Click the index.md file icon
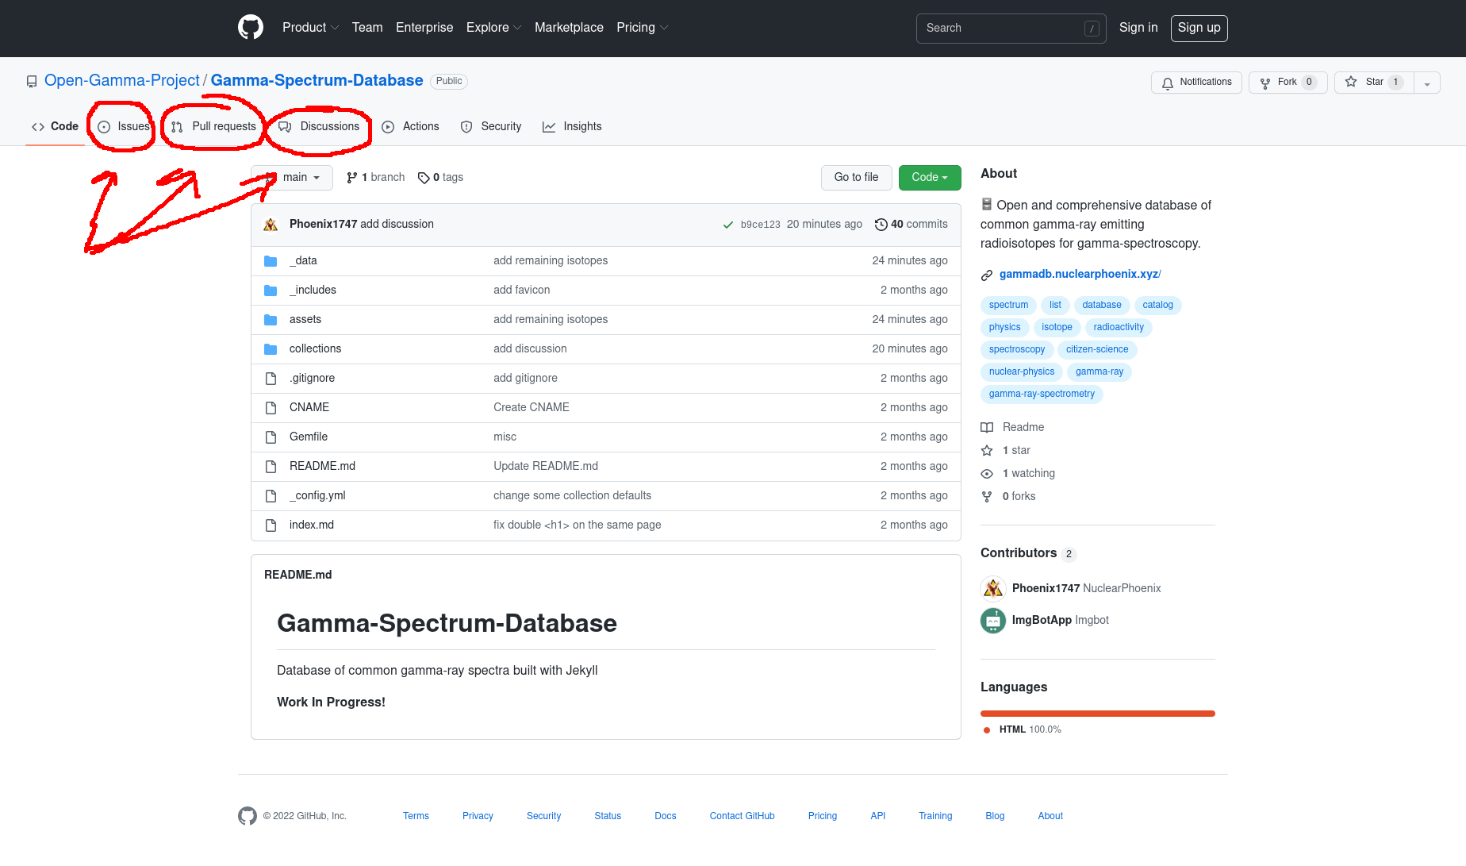The width and height of the screenshot is (1466, 866). [271, 525]
